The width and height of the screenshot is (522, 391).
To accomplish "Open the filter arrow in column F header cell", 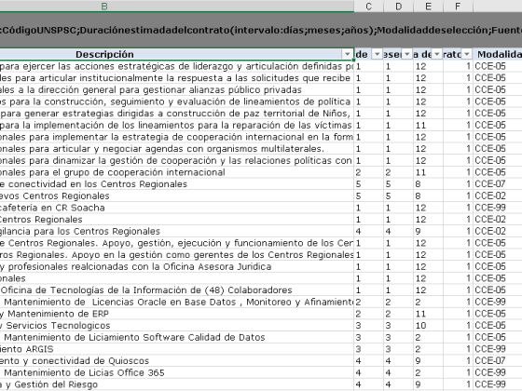I will [x=467, y=54].
